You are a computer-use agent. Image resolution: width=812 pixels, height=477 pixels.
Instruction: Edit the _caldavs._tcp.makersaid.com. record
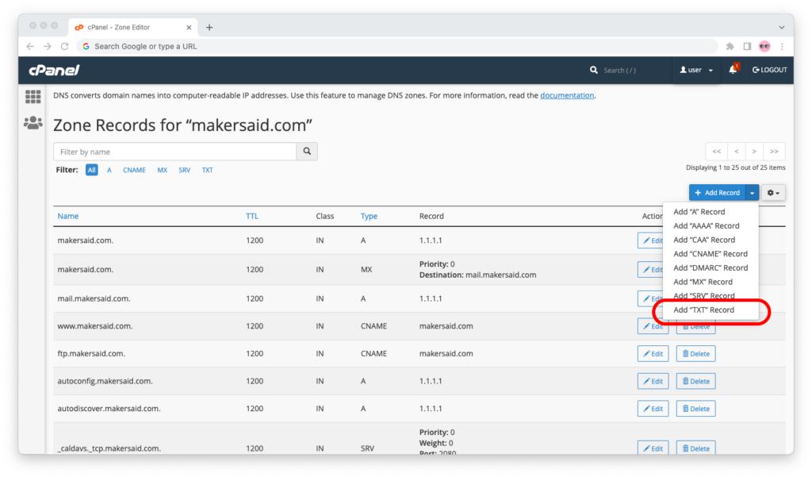(653, 448)
